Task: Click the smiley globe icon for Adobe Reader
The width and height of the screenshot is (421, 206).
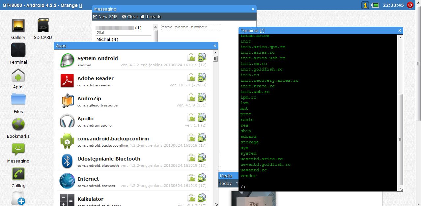Action: point(202,77)
